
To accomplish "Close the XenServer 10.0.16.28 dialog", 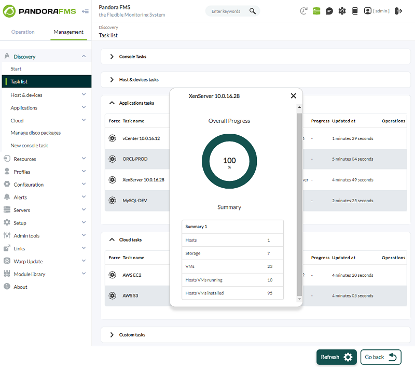I will [x=294, y=96].
